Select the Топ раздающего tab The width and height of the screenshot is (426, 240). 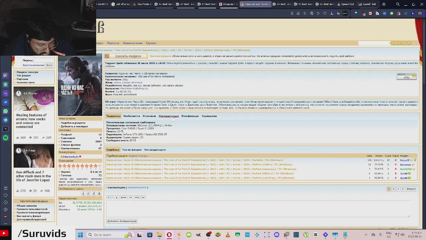tap(155, 150)
